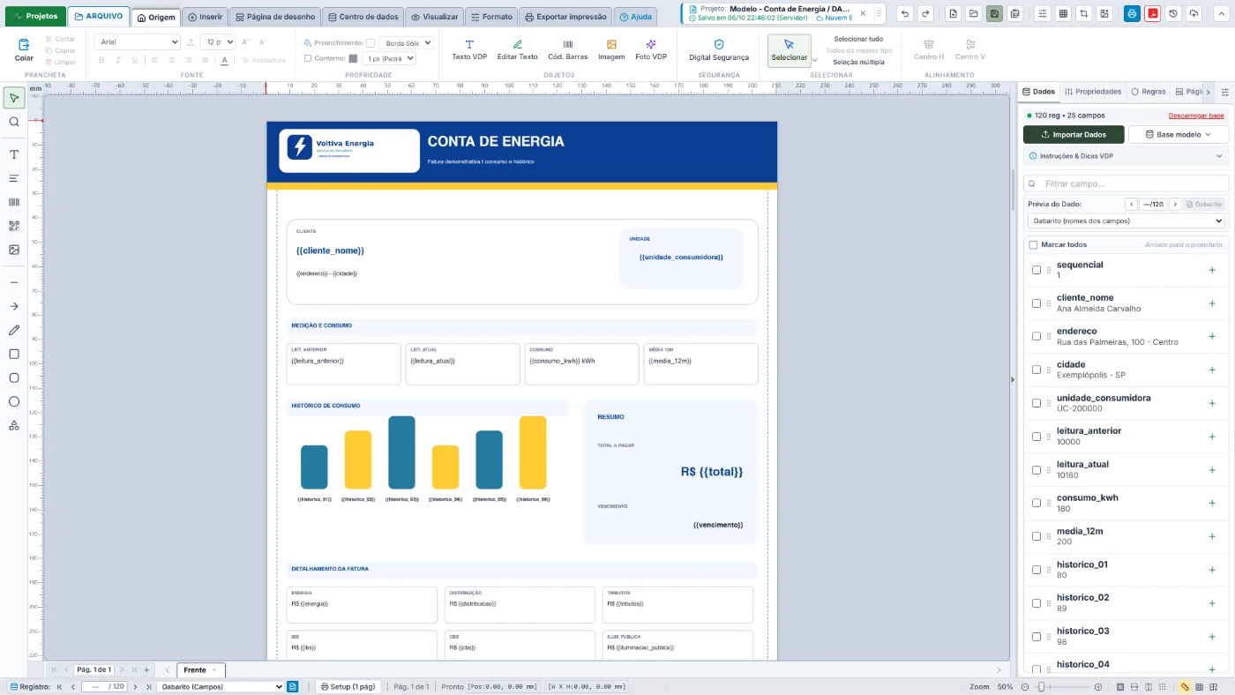This screenshot has height=695, width=1235.
Task: Click the Contorno color swatch
Action: point(354,58)
